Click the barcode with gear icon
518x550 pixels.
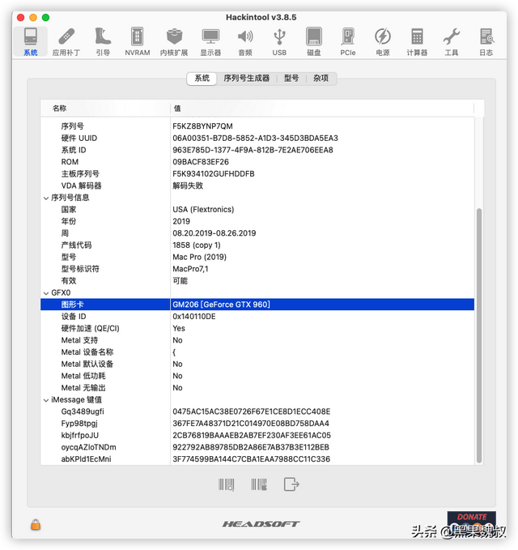[259, 484]
